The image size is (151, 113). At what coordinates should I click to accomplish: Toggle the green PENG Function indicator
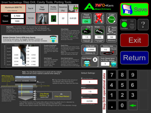tap(124, 25)
